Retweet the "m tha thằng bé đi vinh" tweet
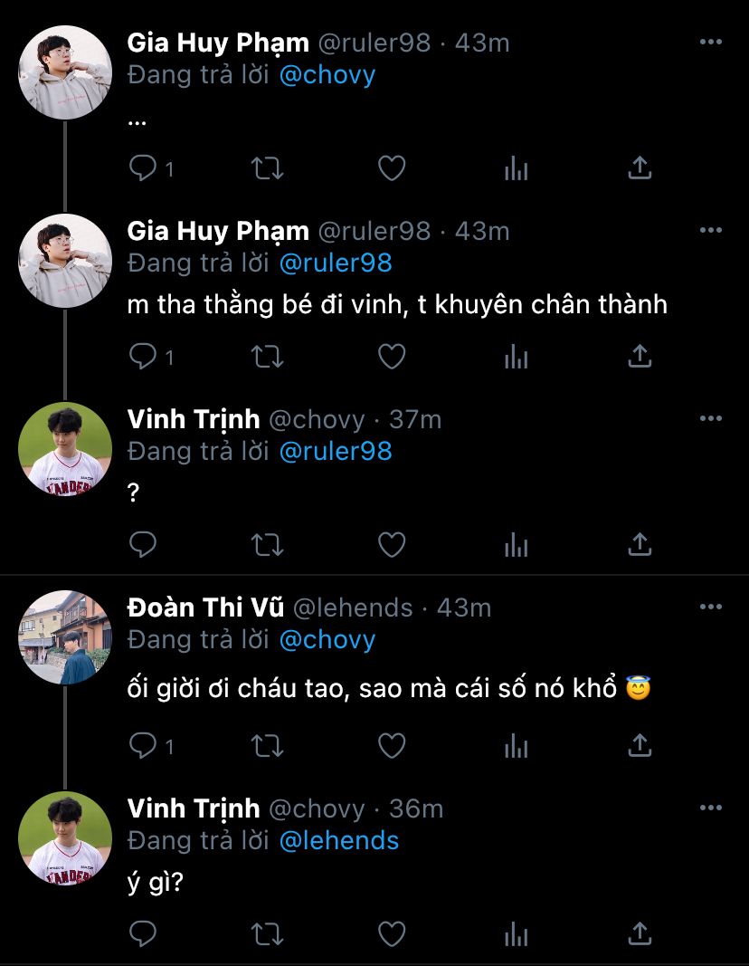Screen dimensions: 749x966 (267, 357)
